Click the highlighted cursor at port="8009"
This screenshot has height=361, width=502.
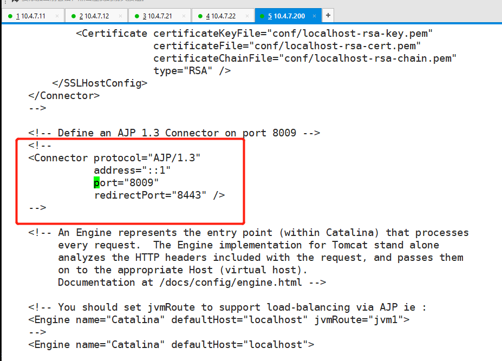[x=96, y=183]
